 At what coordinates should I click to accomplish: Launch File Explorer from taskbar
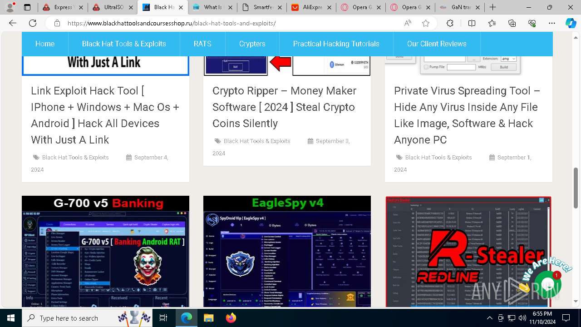(208, 318)
